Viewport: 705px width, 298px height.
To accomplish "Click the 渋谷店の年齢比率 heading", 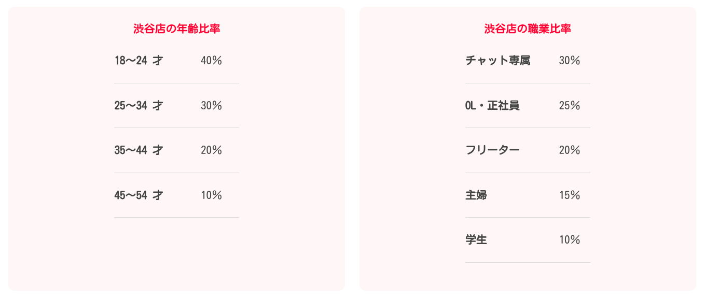I will (x=176, y=29).
